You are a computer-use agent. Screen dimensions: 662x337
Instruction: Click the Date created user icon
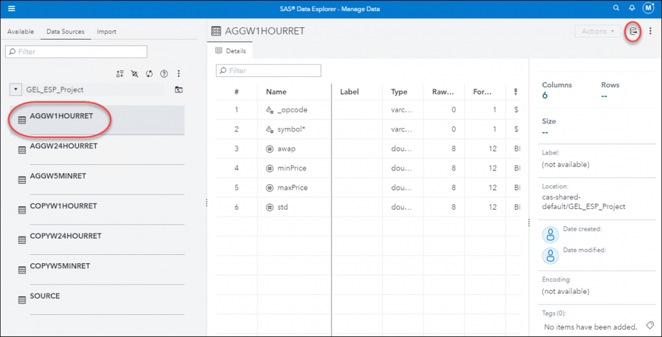[550, 235]
